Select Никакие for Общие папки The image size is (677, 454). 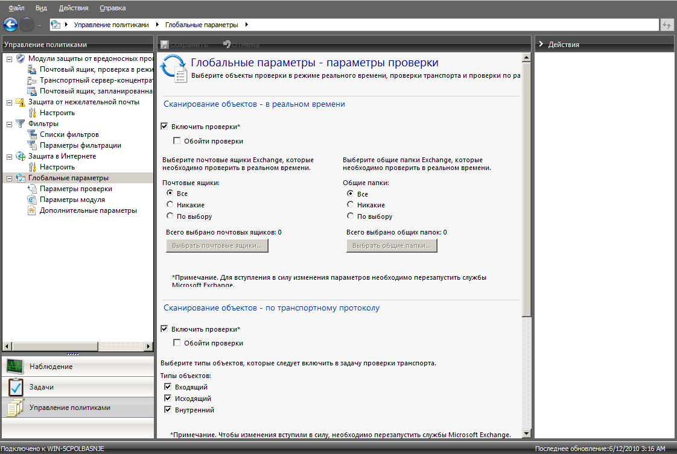pyautogui.click(x=350, y=204)
